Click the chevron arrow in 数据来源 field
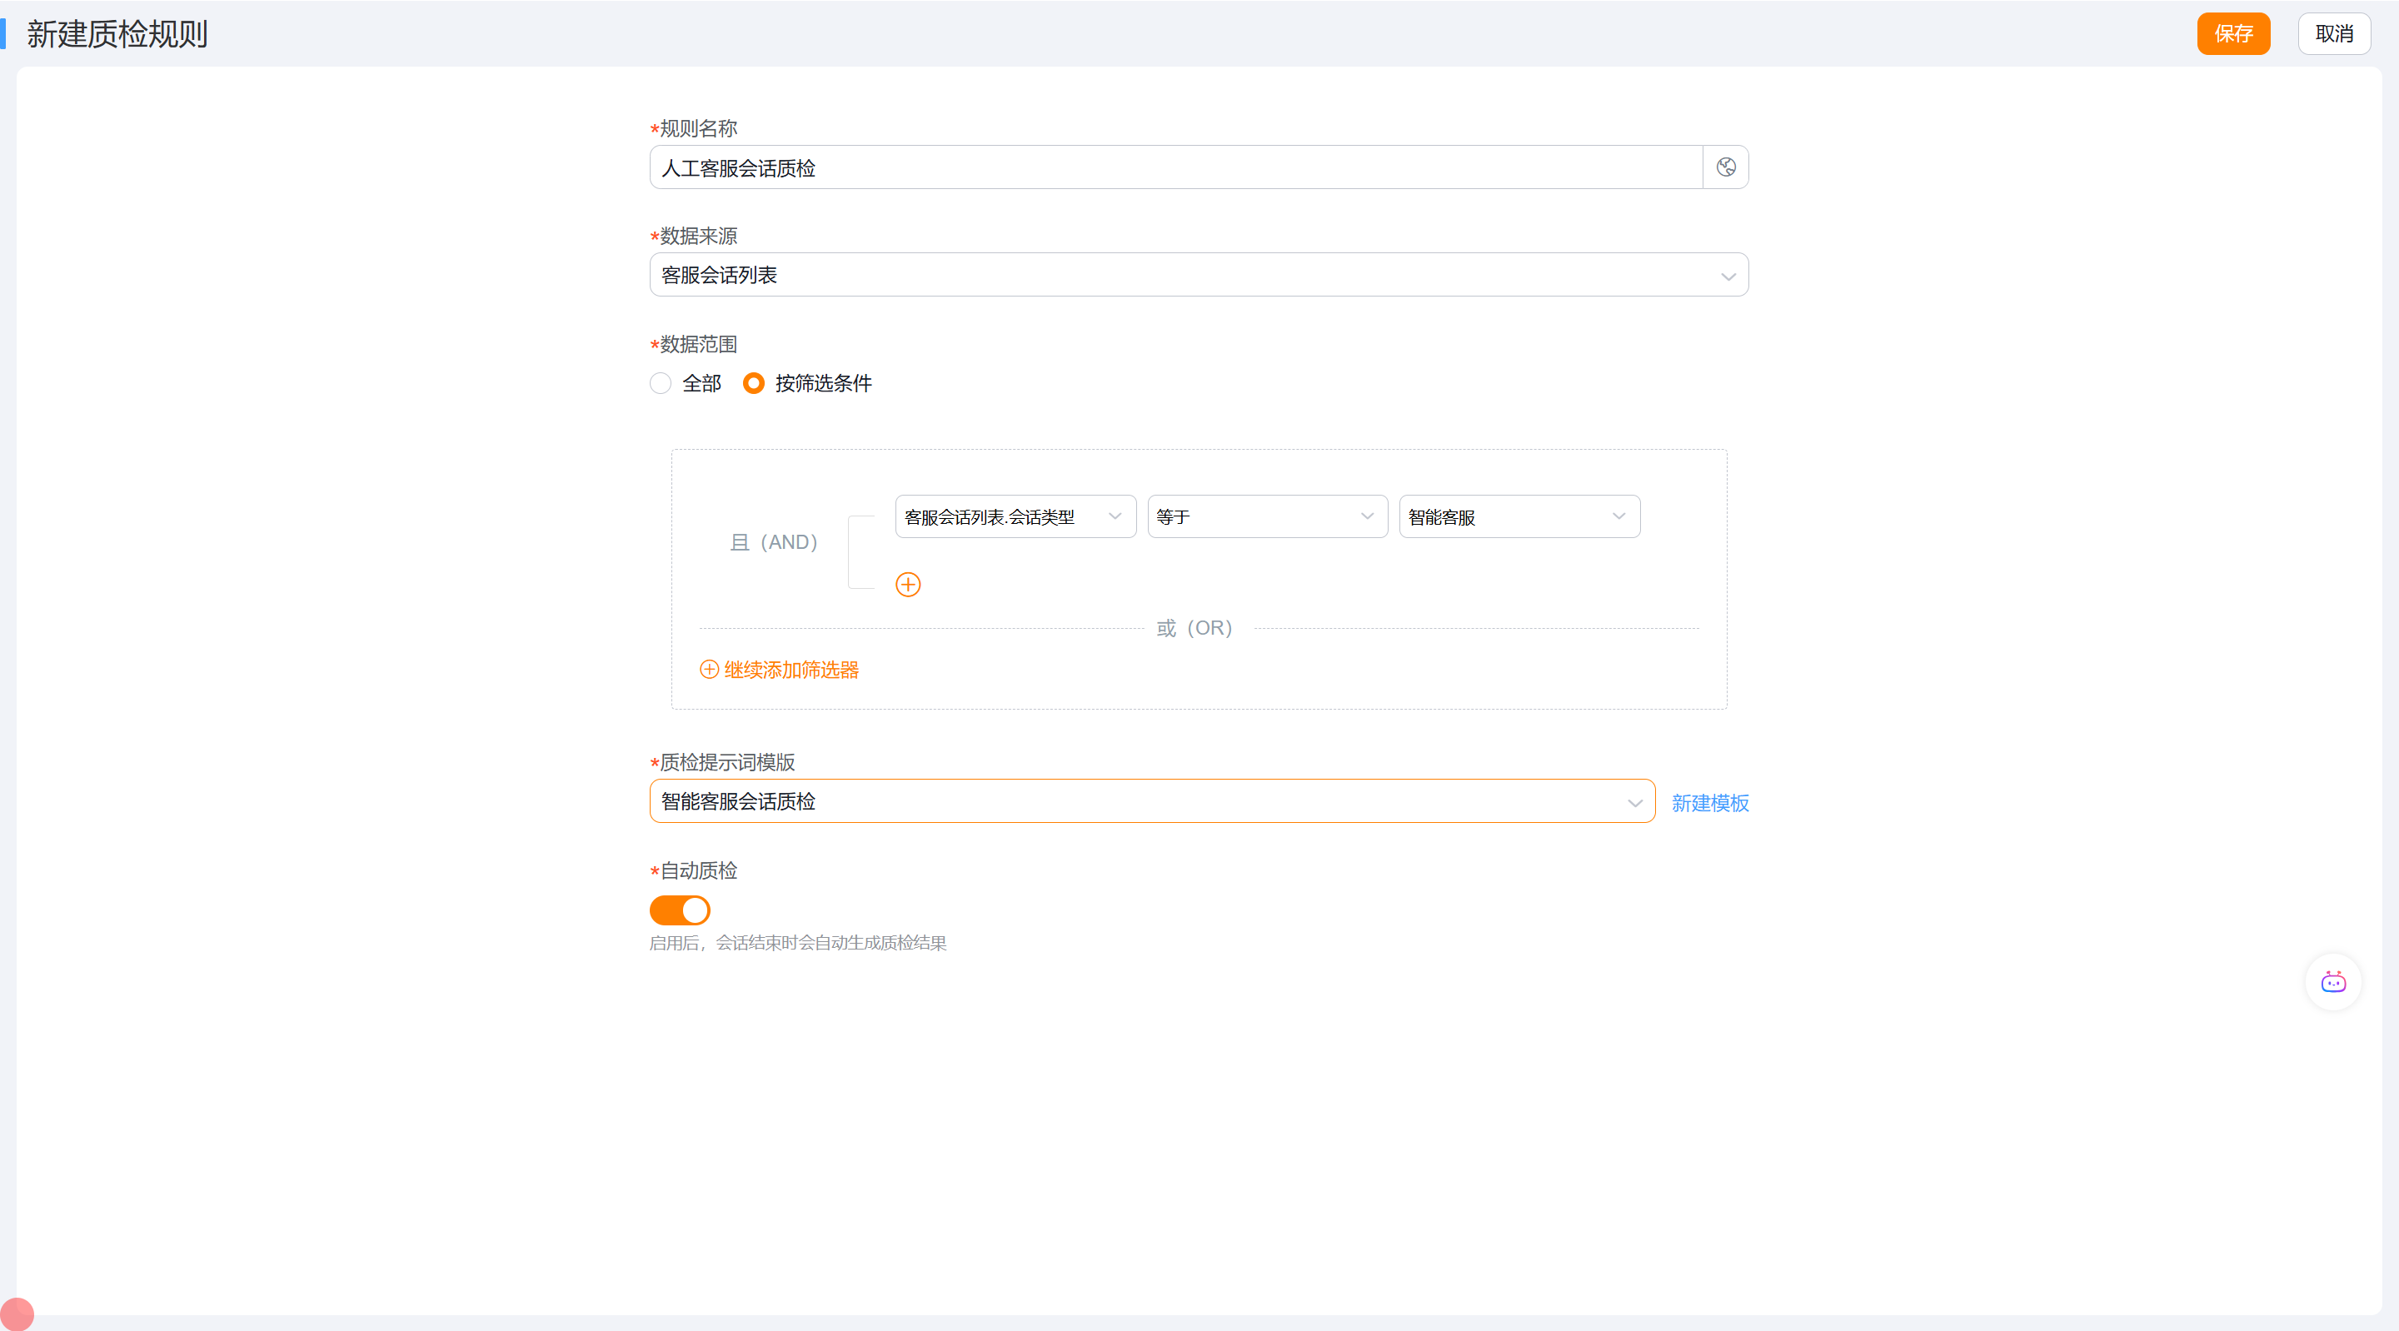 1728,277
